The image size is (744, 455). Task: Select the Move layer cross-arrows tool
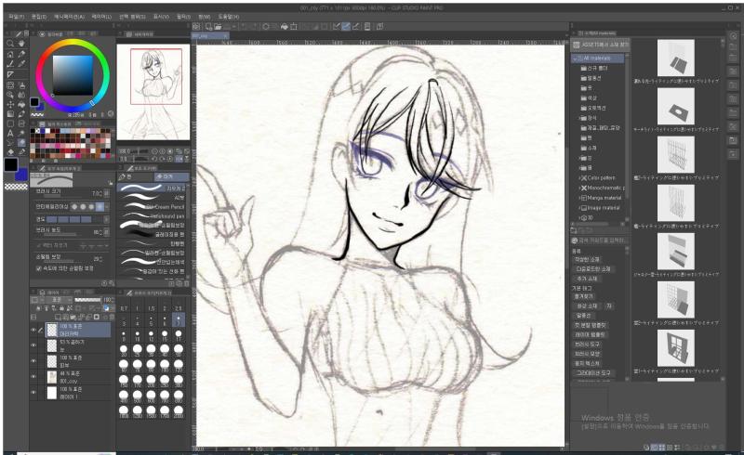10,104
